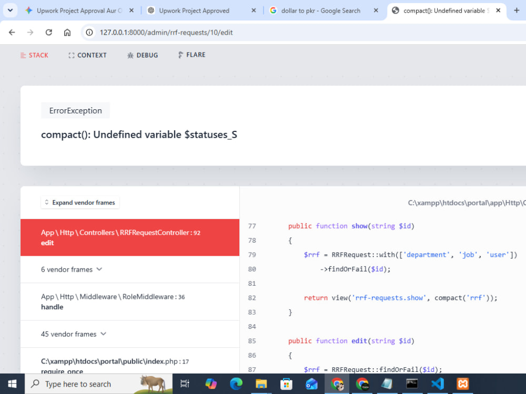526x394 pixels.
Task: Open the CONTEXT section
Action: point(87,55)
